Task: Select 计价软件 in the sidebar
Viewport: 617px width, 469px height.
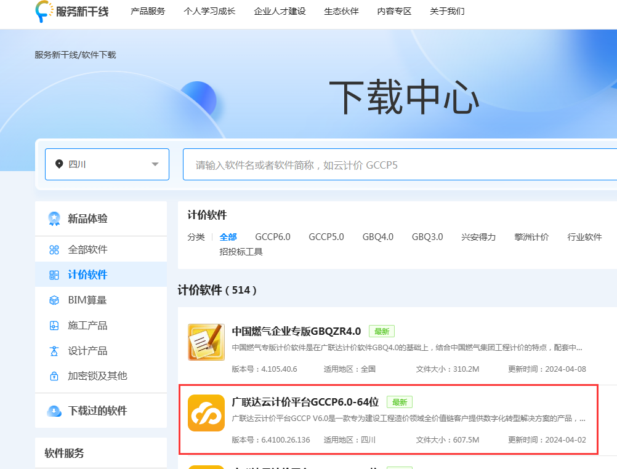Action: [101, 275]
